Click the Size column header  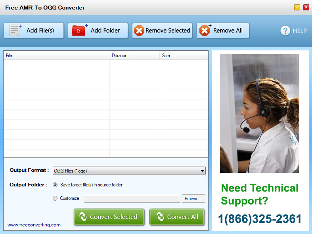click(x=184, y=56)
